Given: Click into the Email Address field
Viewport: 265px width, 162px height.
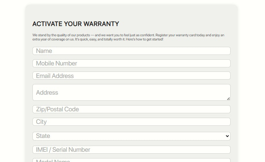Looking at the screenshot, I should pos(132,76).
